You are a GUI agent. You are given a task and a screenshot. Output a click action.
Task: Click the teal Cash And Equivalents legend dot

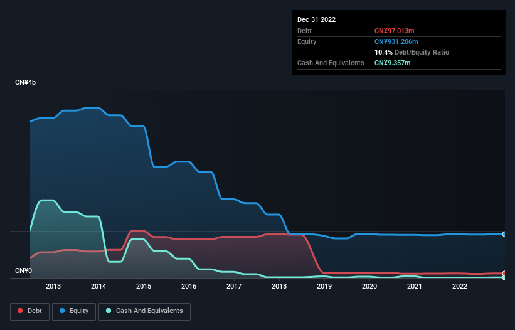coord(109,311)
